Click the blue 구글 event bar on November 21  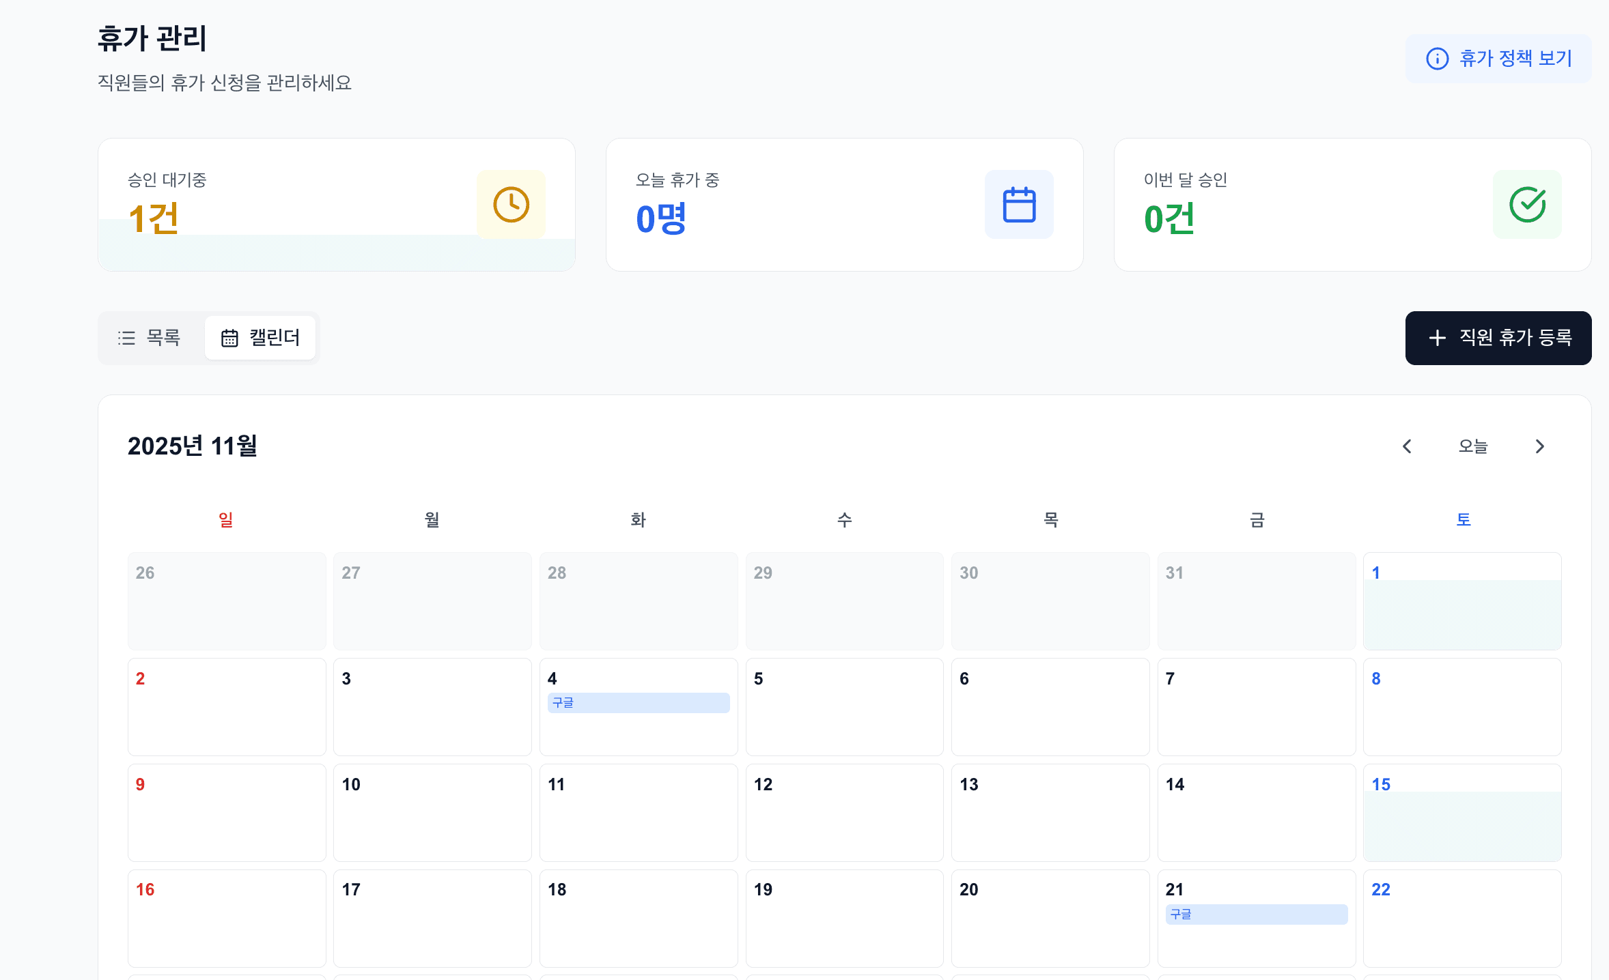click(x=1256, y=914)
